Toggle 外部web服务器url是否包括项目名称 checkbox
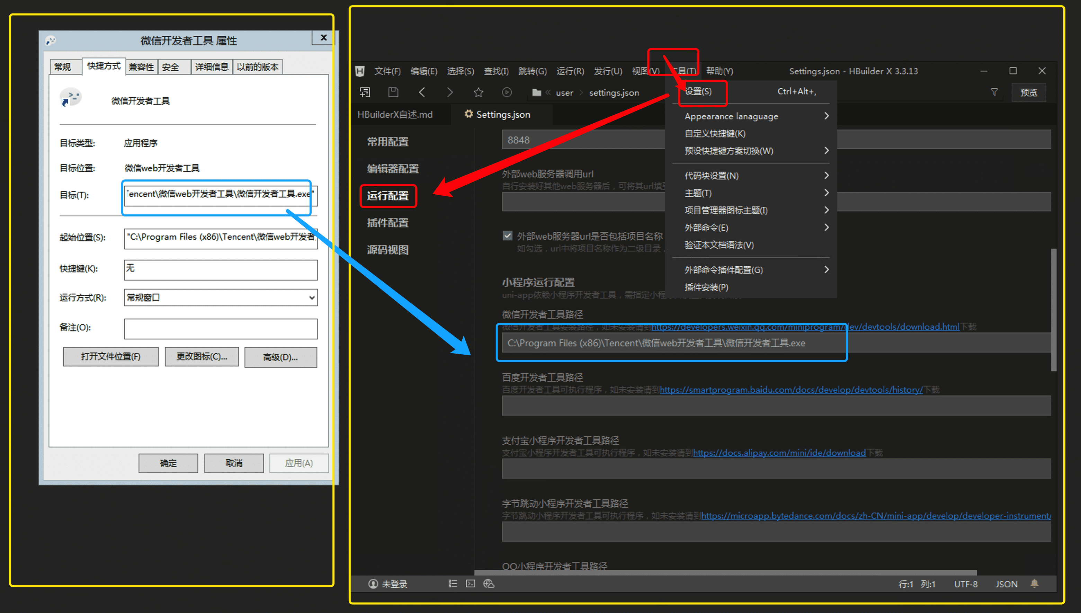The image size is (1081, 613). tap(508, 236)
